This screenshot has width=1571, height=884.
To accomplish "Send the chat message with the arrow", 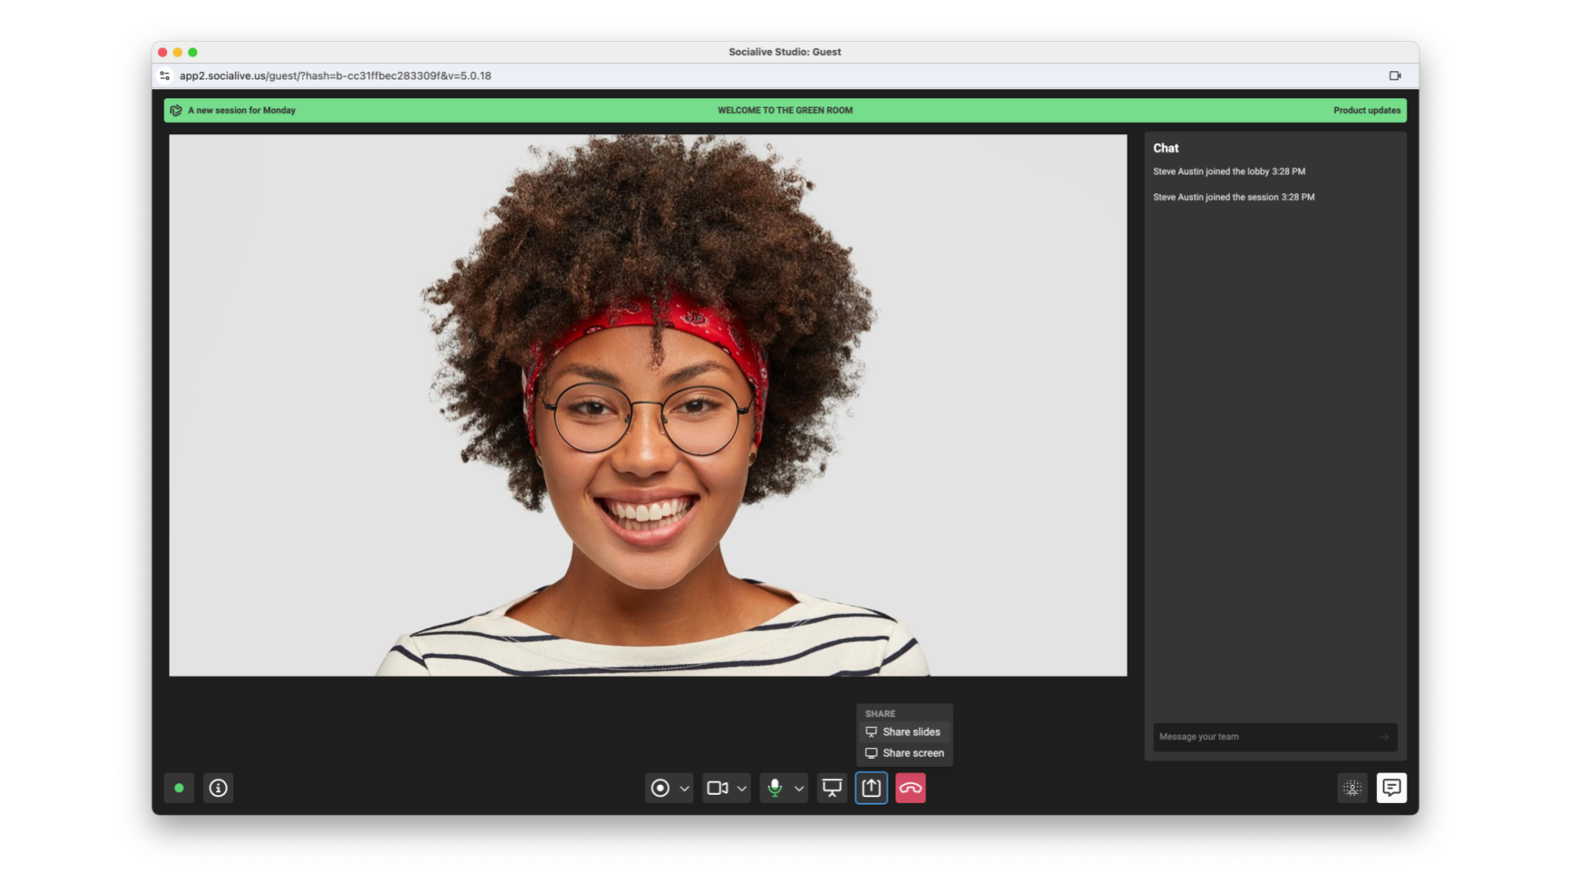I will (x=1384, y=737).
